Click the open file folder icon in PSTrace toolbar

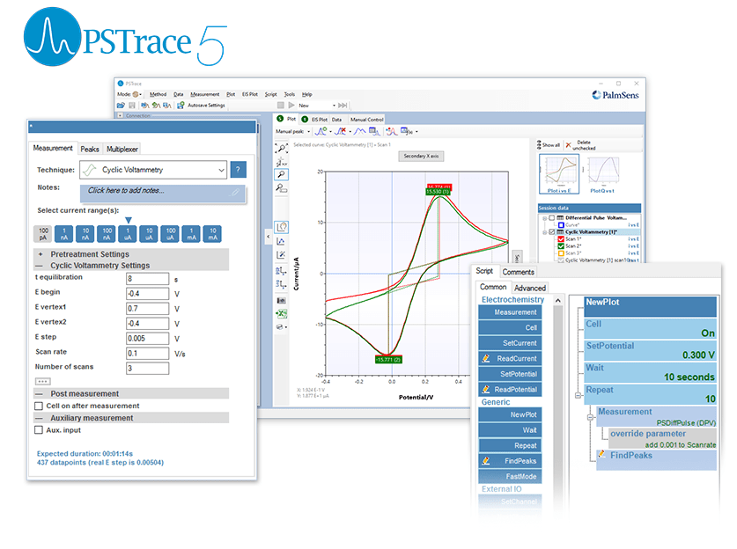coord(121,106)
